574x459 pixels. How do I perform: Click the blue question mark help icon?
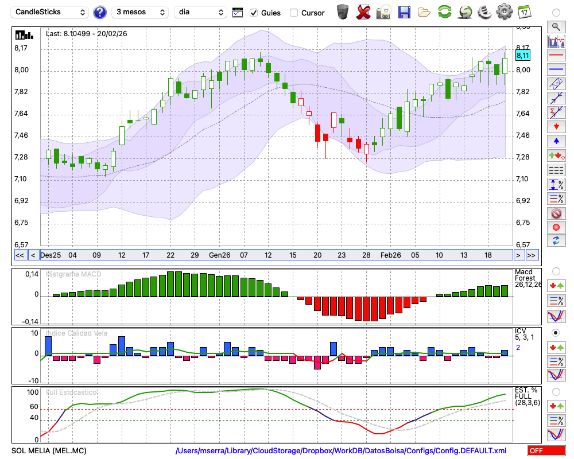pos(100,12)
